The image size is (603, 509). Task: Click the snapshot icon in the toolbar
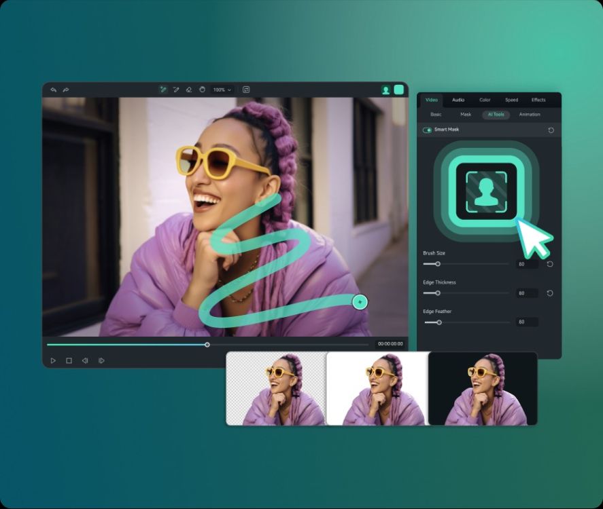pyautogui.click(x=246, y=89)
